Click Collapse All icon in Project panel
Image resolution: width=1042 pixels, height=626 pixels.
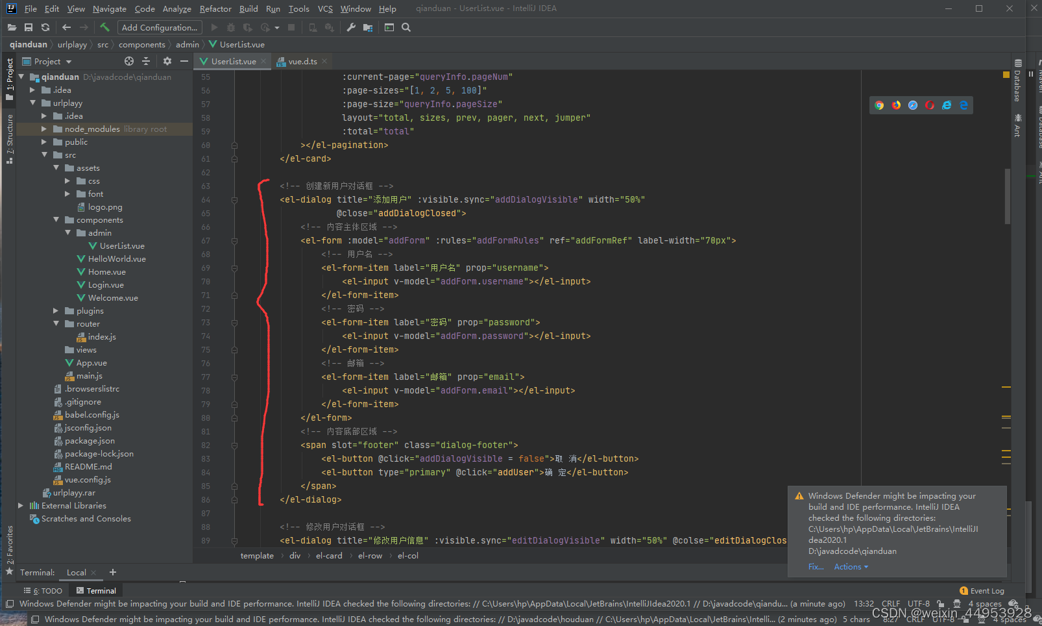click(x=146, y=61)
